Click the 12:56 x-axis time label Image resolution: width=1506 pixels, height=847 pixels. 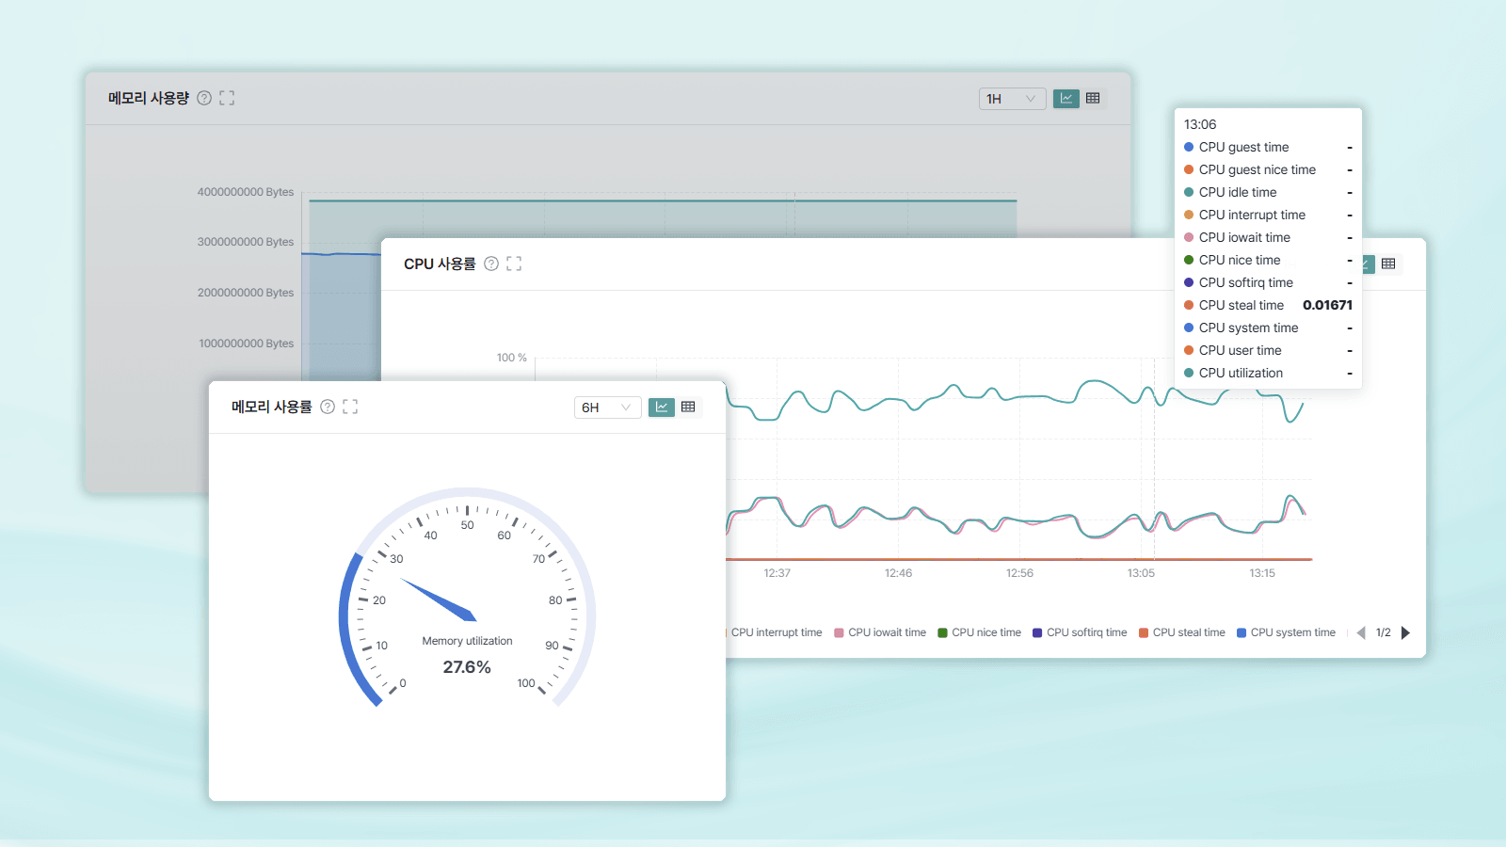coord(1020,573)
